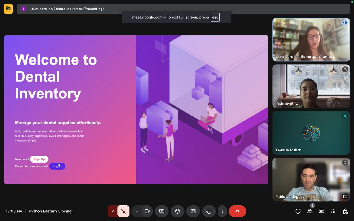The image size is (354, 221).
Task: Open audio settings chevron beside microphone
Action: (113, 211)
